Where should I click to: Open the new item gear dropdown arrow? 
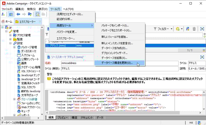[x=182, y=29]
